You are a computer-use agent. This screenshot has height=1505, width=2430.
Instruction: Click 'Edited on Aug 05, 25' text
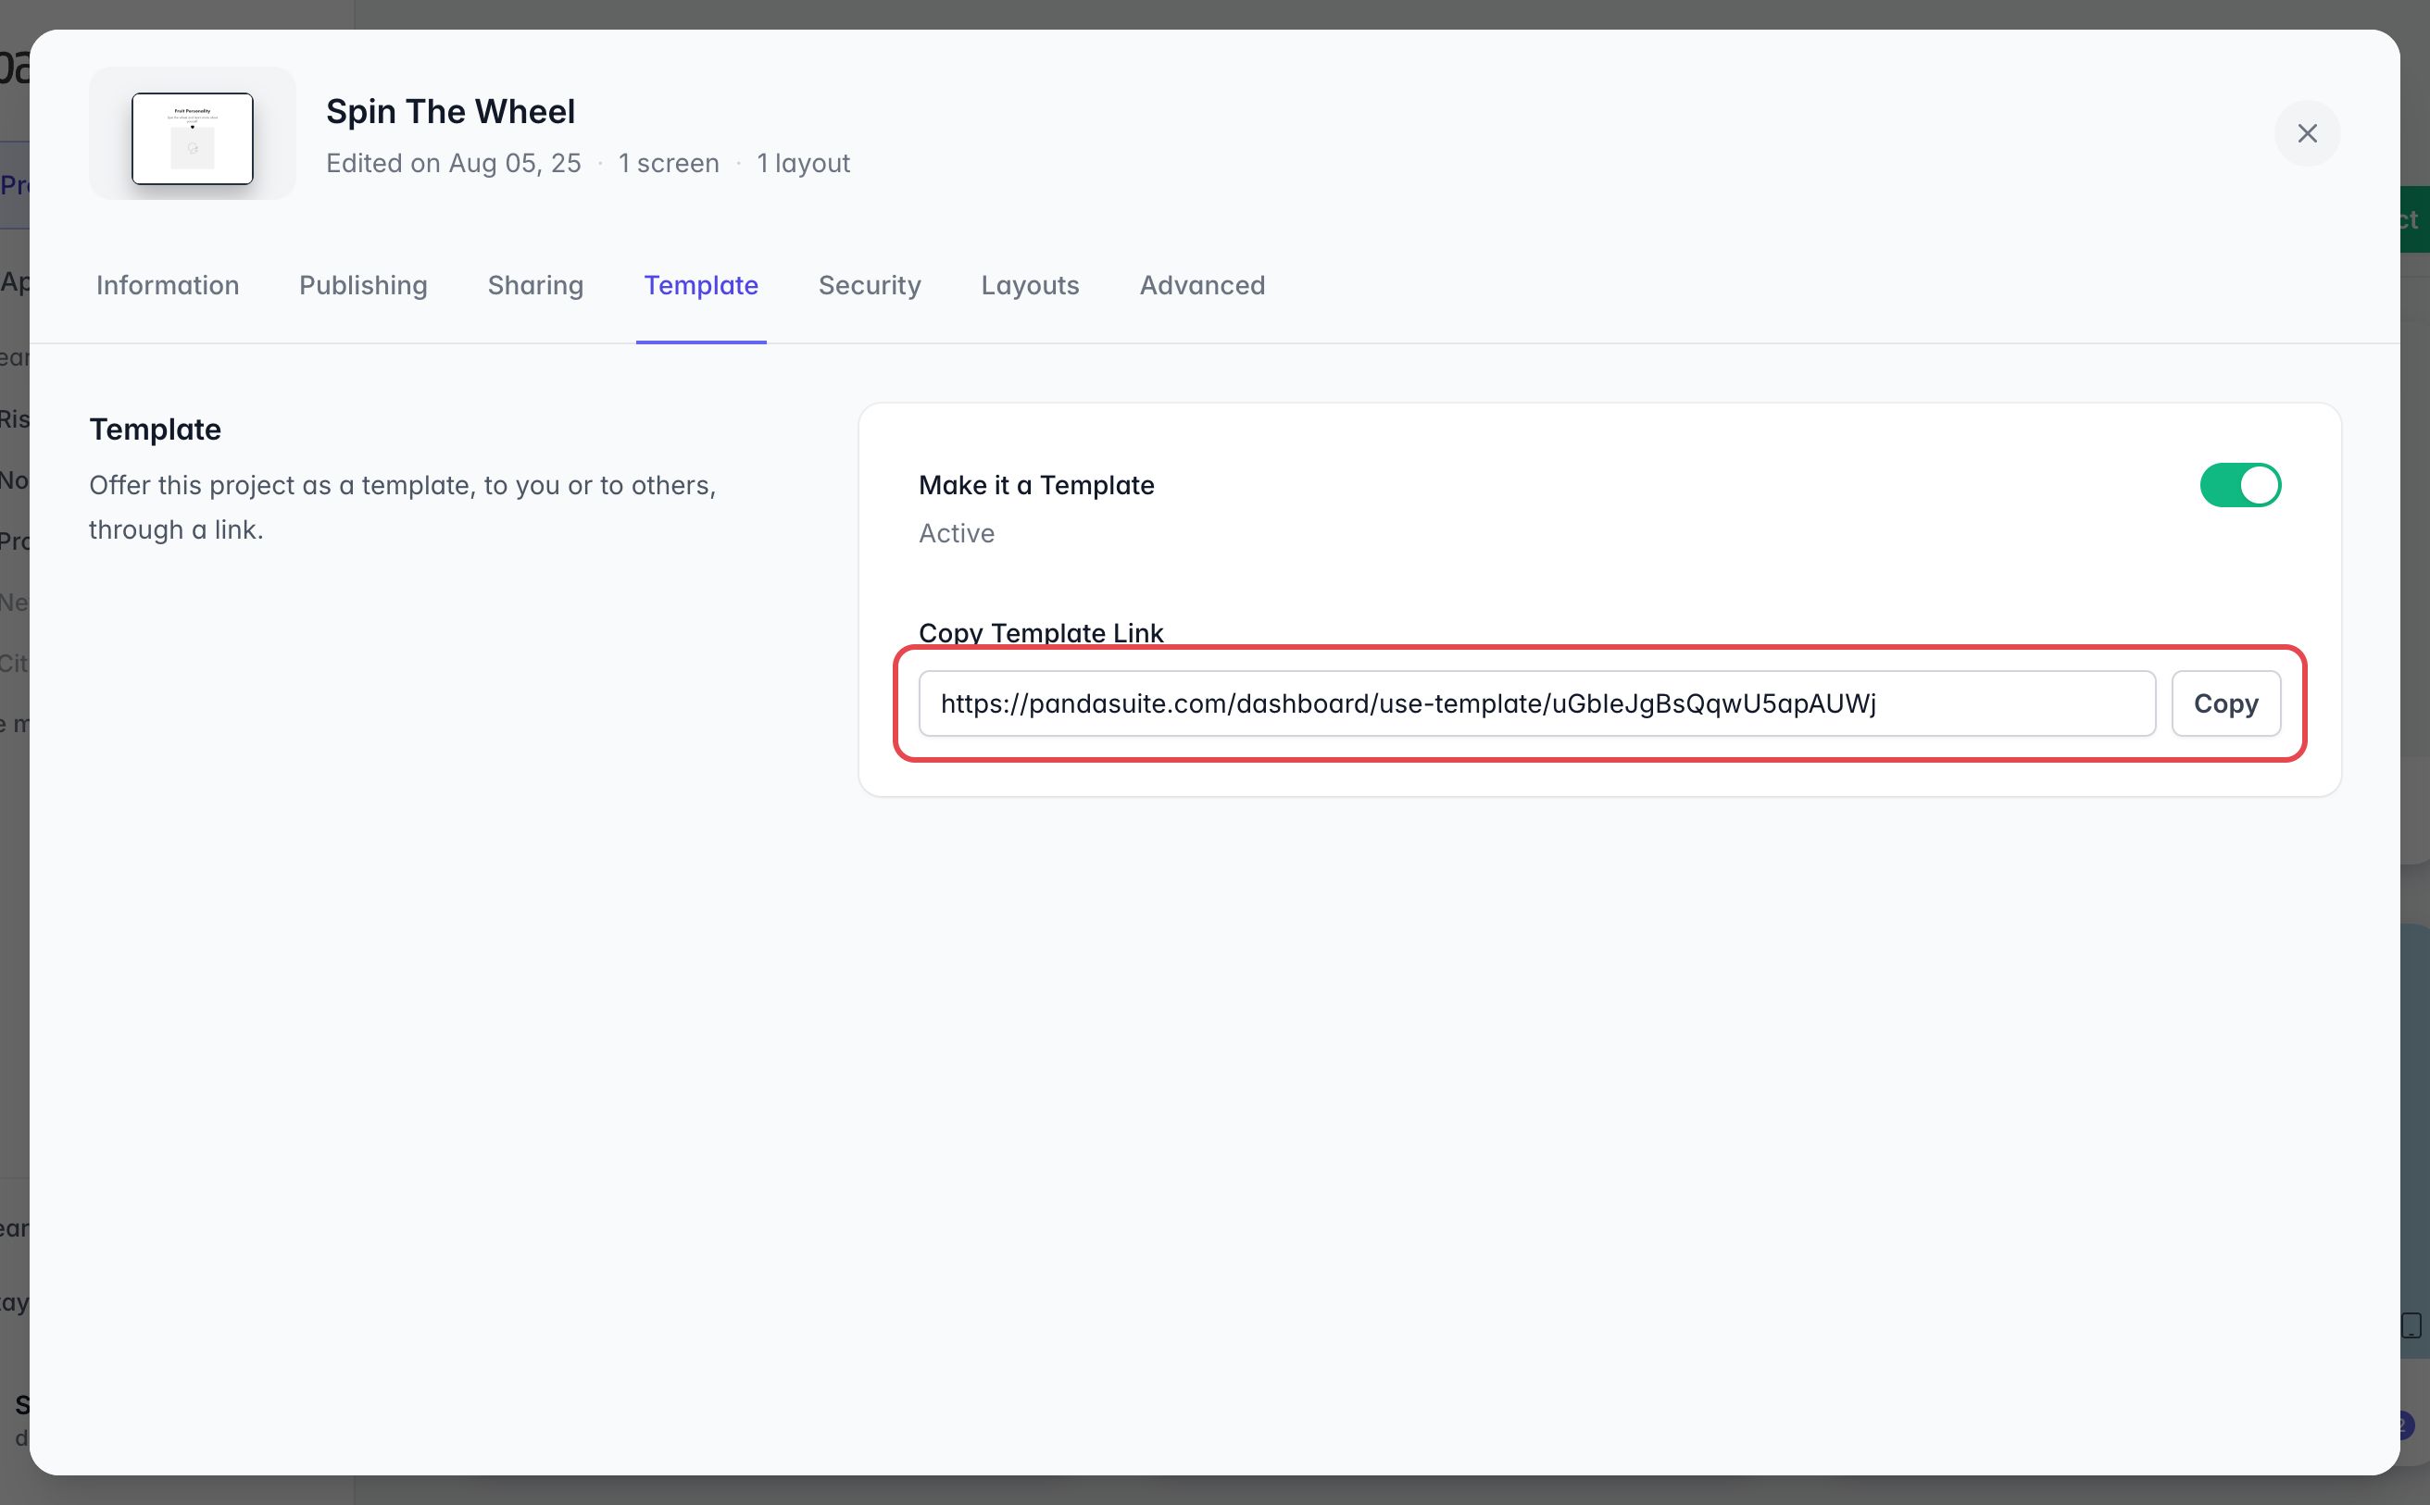click(x=453, y=163)
